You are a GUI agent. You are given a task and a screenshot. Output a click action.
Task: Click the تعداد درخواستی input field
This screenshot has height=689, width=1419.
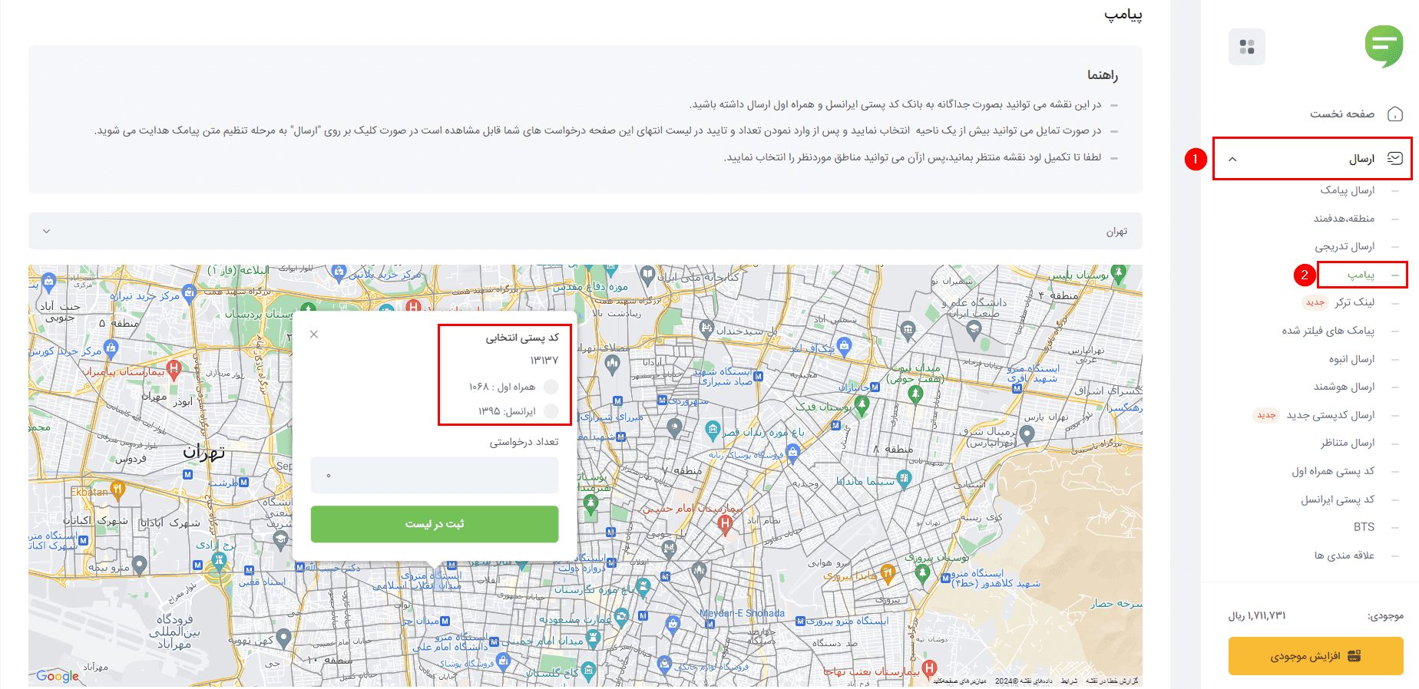tap(435, 475)
